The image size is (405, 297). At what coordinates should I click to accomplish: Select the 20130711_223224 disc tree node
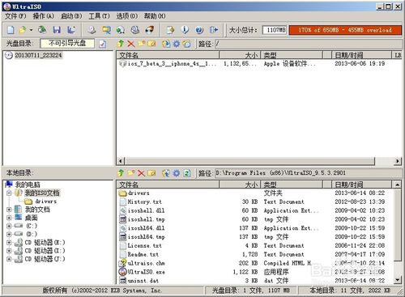[x=38, y=55]
